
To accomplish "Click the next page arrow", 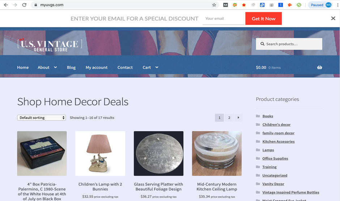I will 238,118.
